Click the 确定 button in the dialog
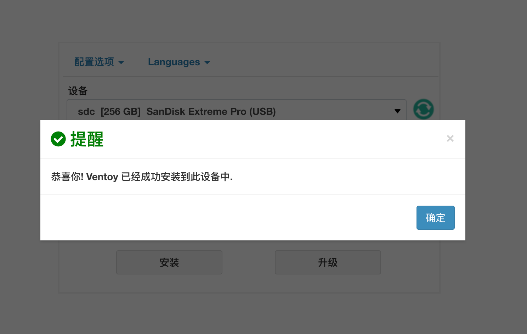Viewport: 527px width, 334px height. click(435, 218)
